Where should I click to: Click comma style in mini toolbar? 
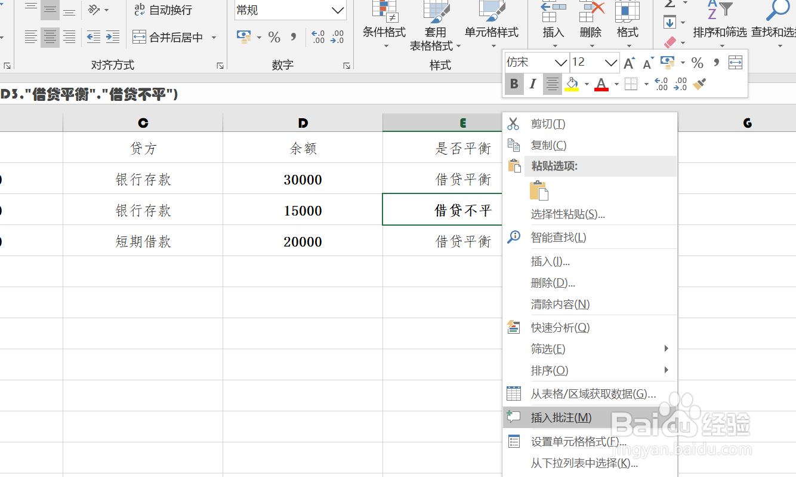pyautogui.click(x=716, y=62)
